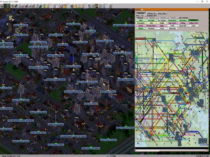Select Service map mode
The height and width of the screenshot is (157, 210).
[141, 26]
